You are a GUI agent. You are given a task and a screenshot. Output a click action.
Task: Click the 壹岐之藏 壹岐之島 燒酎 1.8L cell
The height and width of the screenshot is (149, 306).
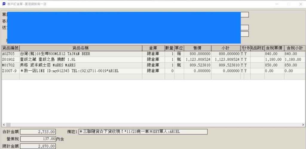pos(81,60)
